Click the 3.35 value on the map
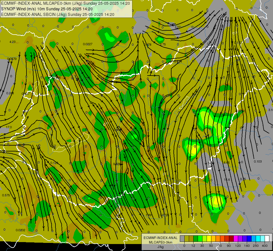This screenshot has height=251, width=273. 243,179
